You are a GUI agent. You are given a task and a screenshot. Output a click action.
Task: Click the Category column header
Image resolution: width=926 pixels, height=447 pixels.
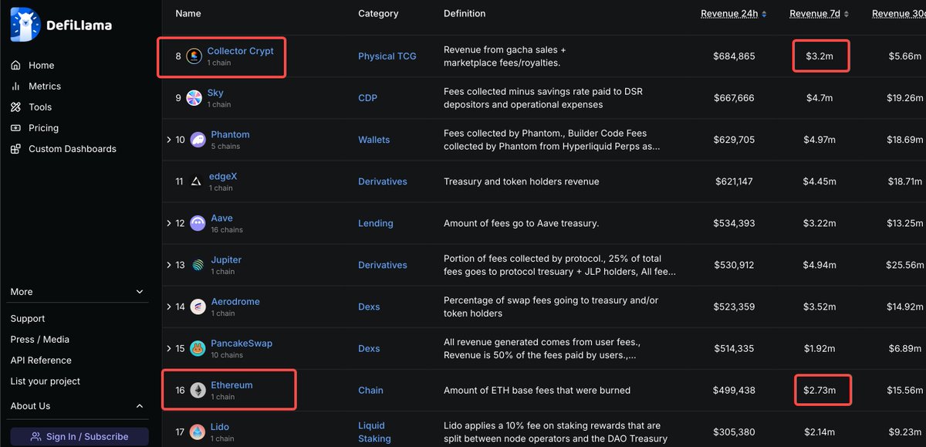[x=378, y=14]
